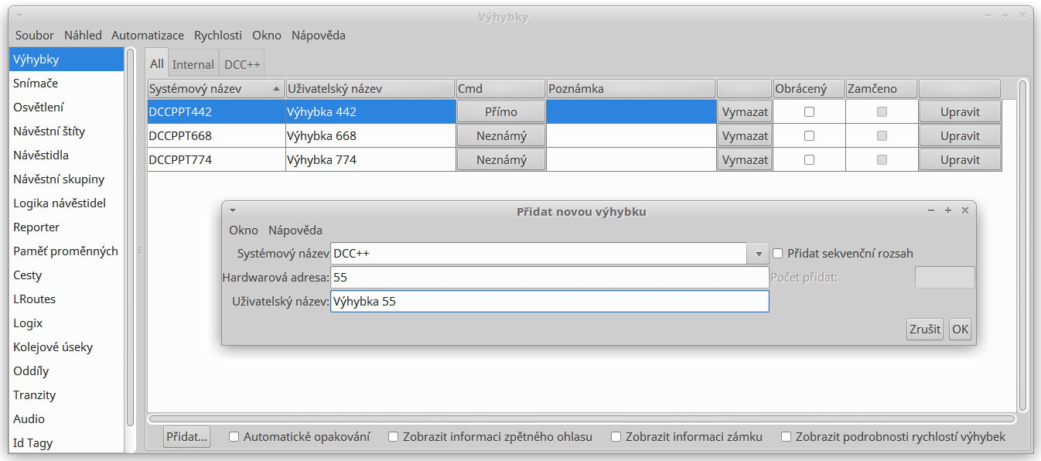This screenshot has width=1041, height=461.
Task: Select Snímače in the sidebar list
Action: click(x=36, y=84)
